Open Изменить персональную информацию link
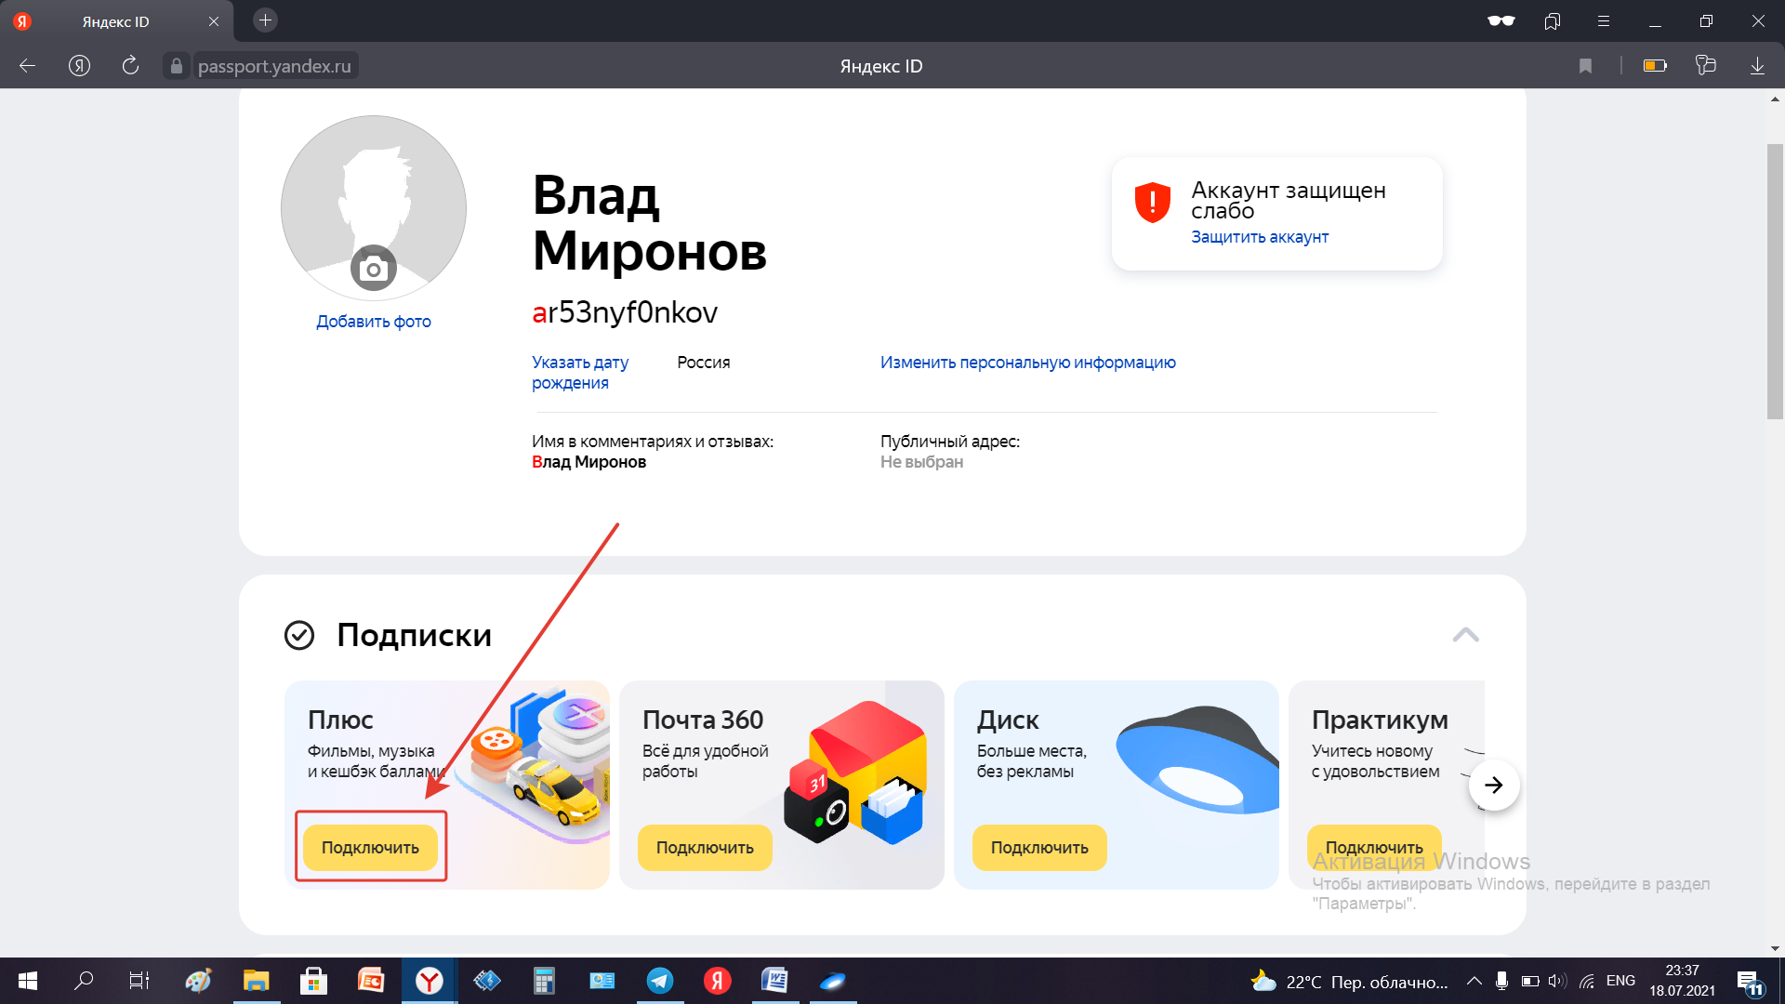 click(x=1027, y=363)
